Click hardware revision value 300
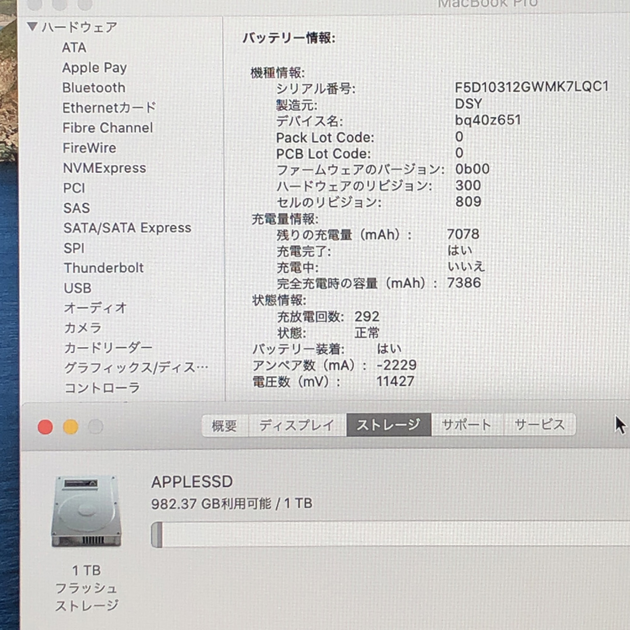The width and height of the screenshot is (630, 630). point(468,185)
